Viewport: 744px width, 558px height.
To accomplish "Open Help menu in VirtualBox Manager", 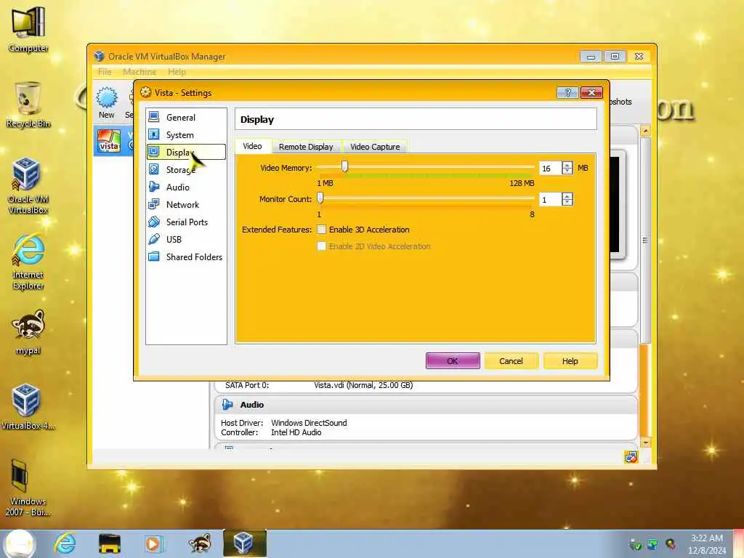I will [x=177, y=72].
